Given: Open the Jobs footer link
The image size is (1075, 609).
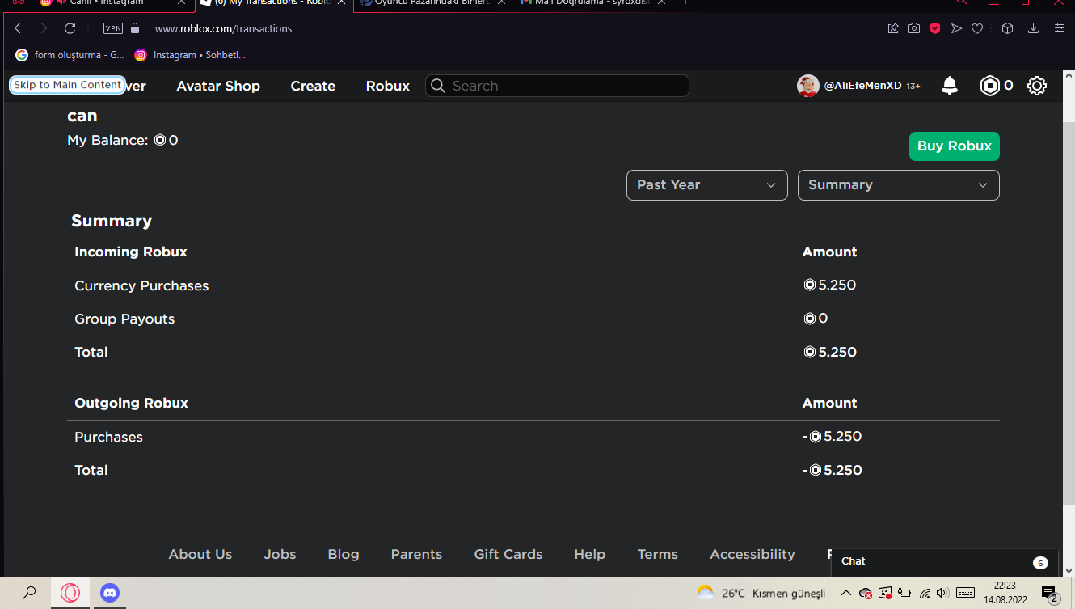Looking at the screenshot, I should pos(280,554).
